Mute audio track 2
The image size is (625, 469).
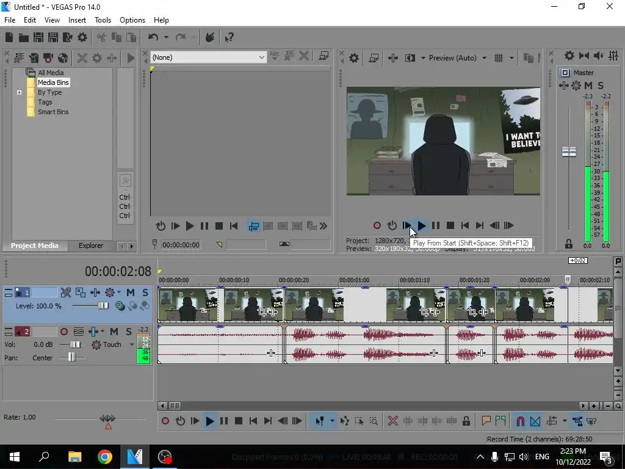coord(114,332)
